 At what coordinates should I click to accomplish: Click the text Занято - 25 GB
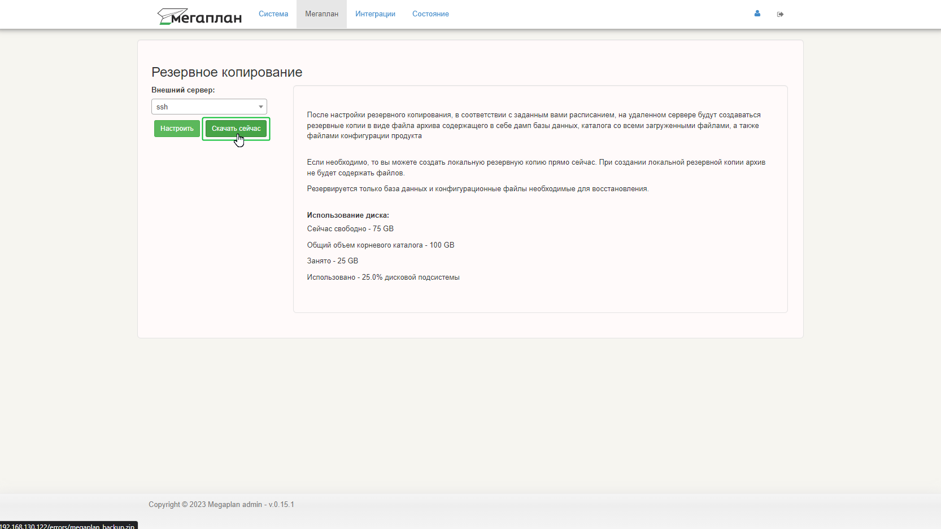(333, 261)
